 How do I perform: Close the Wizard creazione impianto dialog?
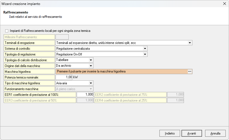[x=224, y=4]
